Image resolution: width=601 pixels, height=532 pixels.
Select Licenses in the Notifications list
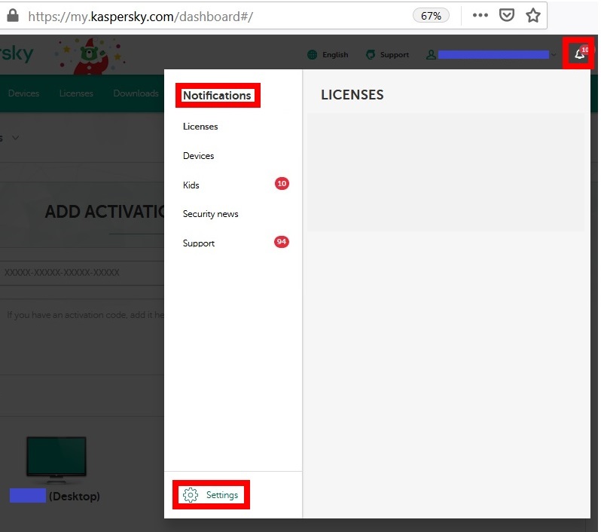200,127
